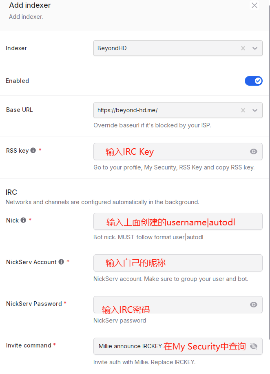Screen dimensions: 270x374
Task: Toggle Invite command visibility
Action: click(x=254, y=346)
